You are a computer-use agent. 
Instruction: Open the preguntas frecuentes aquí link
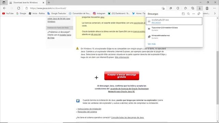[x=102, y=17]
